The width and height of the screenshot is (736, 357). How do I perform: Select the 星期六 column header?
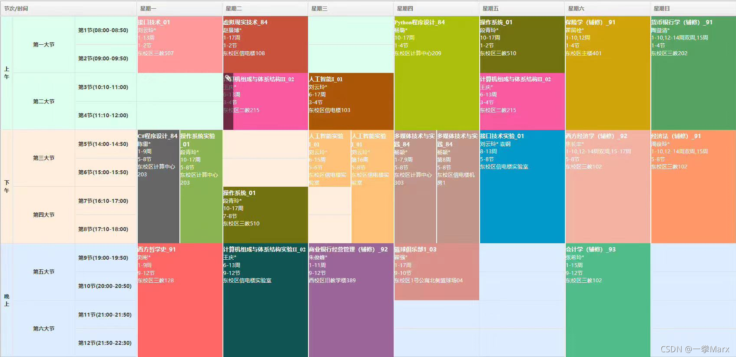point(607,9)
